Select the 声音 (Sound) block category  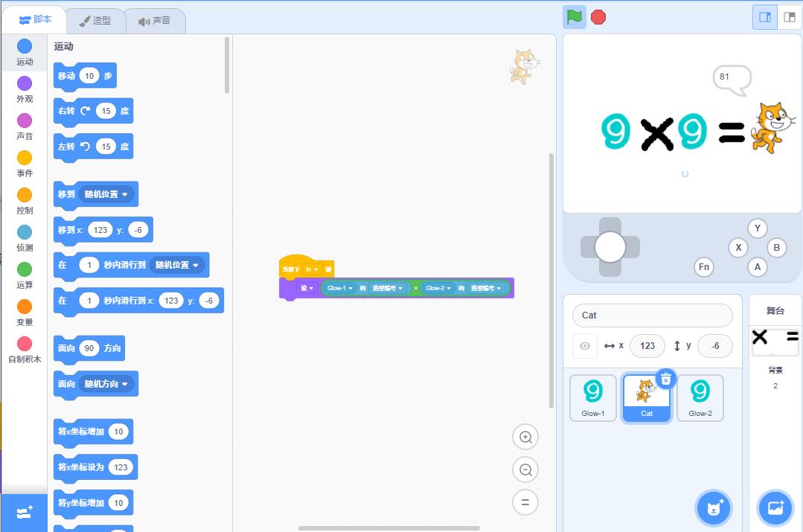25,126
